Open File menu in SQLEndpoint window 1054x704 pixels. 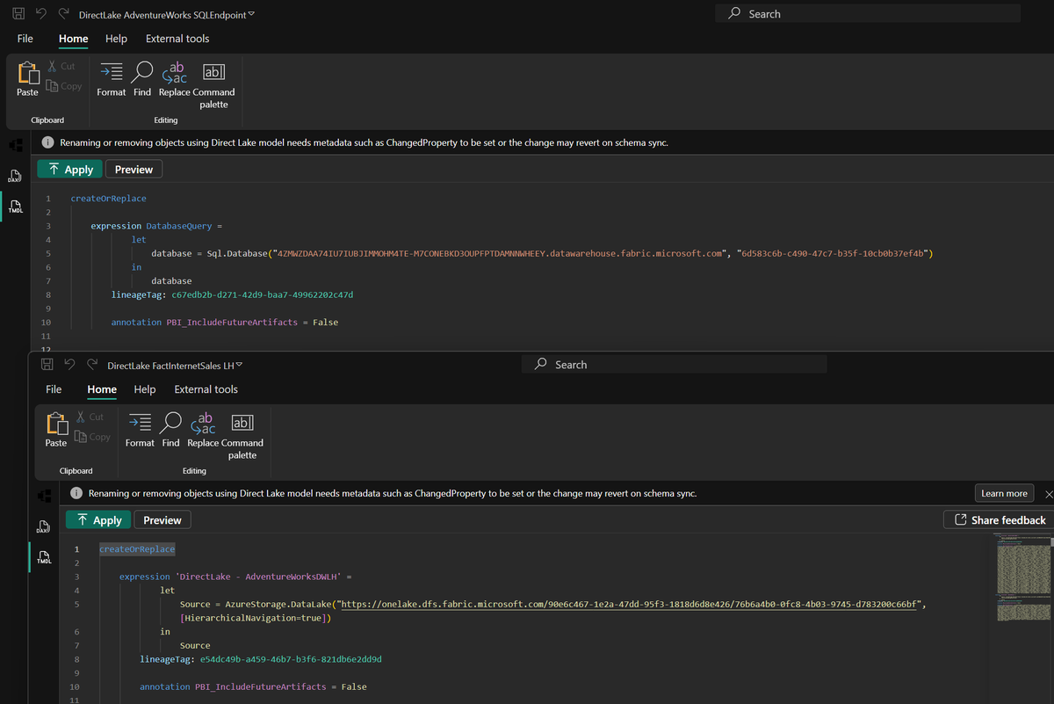[25, 39]
